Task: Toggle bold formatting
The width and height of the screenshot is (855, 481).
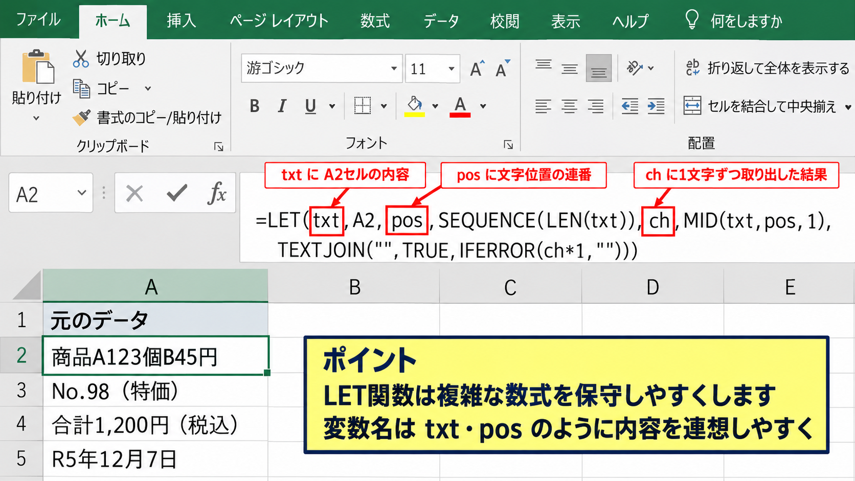Action: 254,106
